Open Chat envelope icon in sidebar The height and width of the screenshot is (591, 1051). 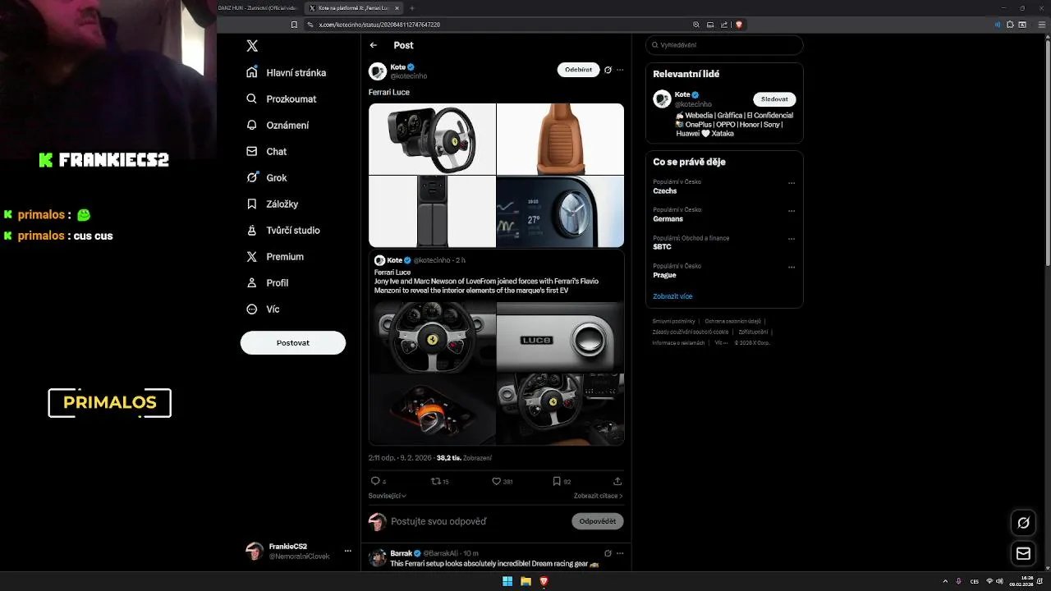pyautogui.click(x=252, y=151)
